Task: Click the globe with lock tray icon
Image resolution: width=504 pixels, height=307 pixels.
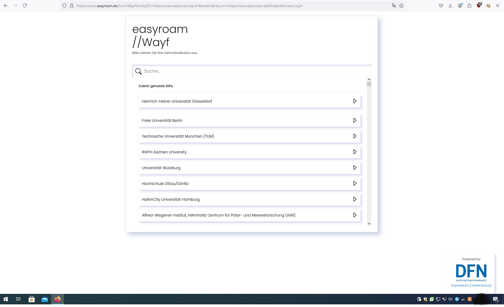Action: point(419,299)
